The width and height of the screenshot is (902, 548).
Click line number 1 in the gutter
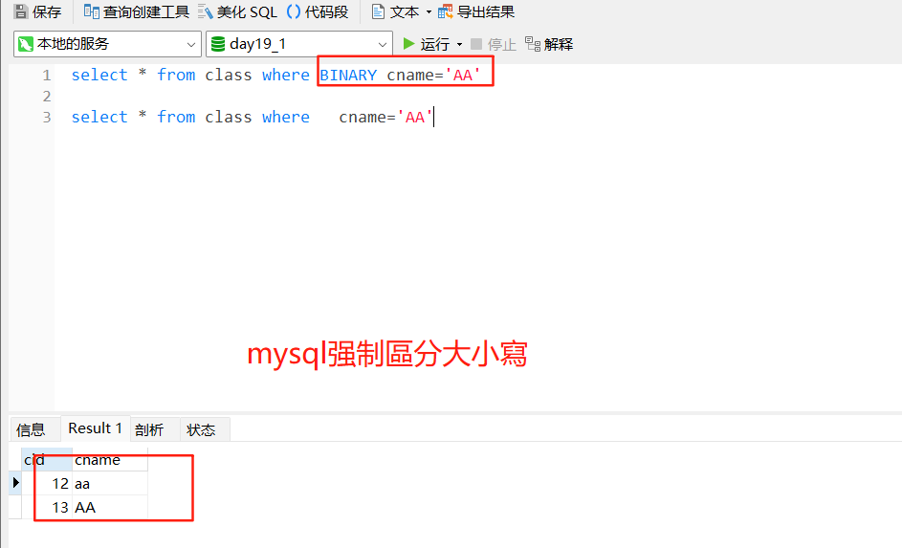coord(47,76)
